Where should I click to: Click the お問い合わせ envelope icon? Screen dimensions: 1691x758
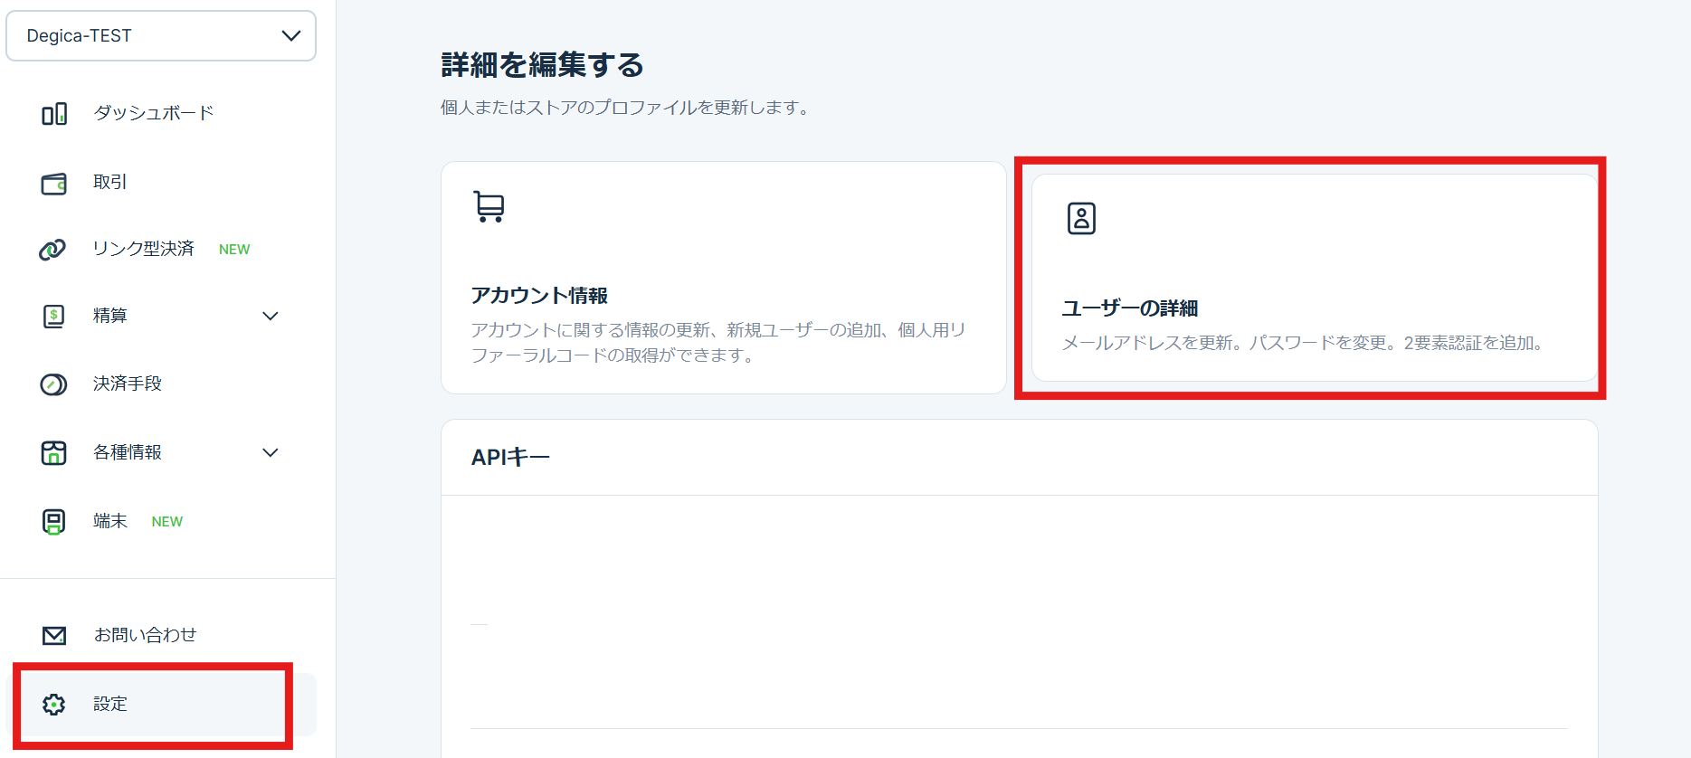coord(54,636)
